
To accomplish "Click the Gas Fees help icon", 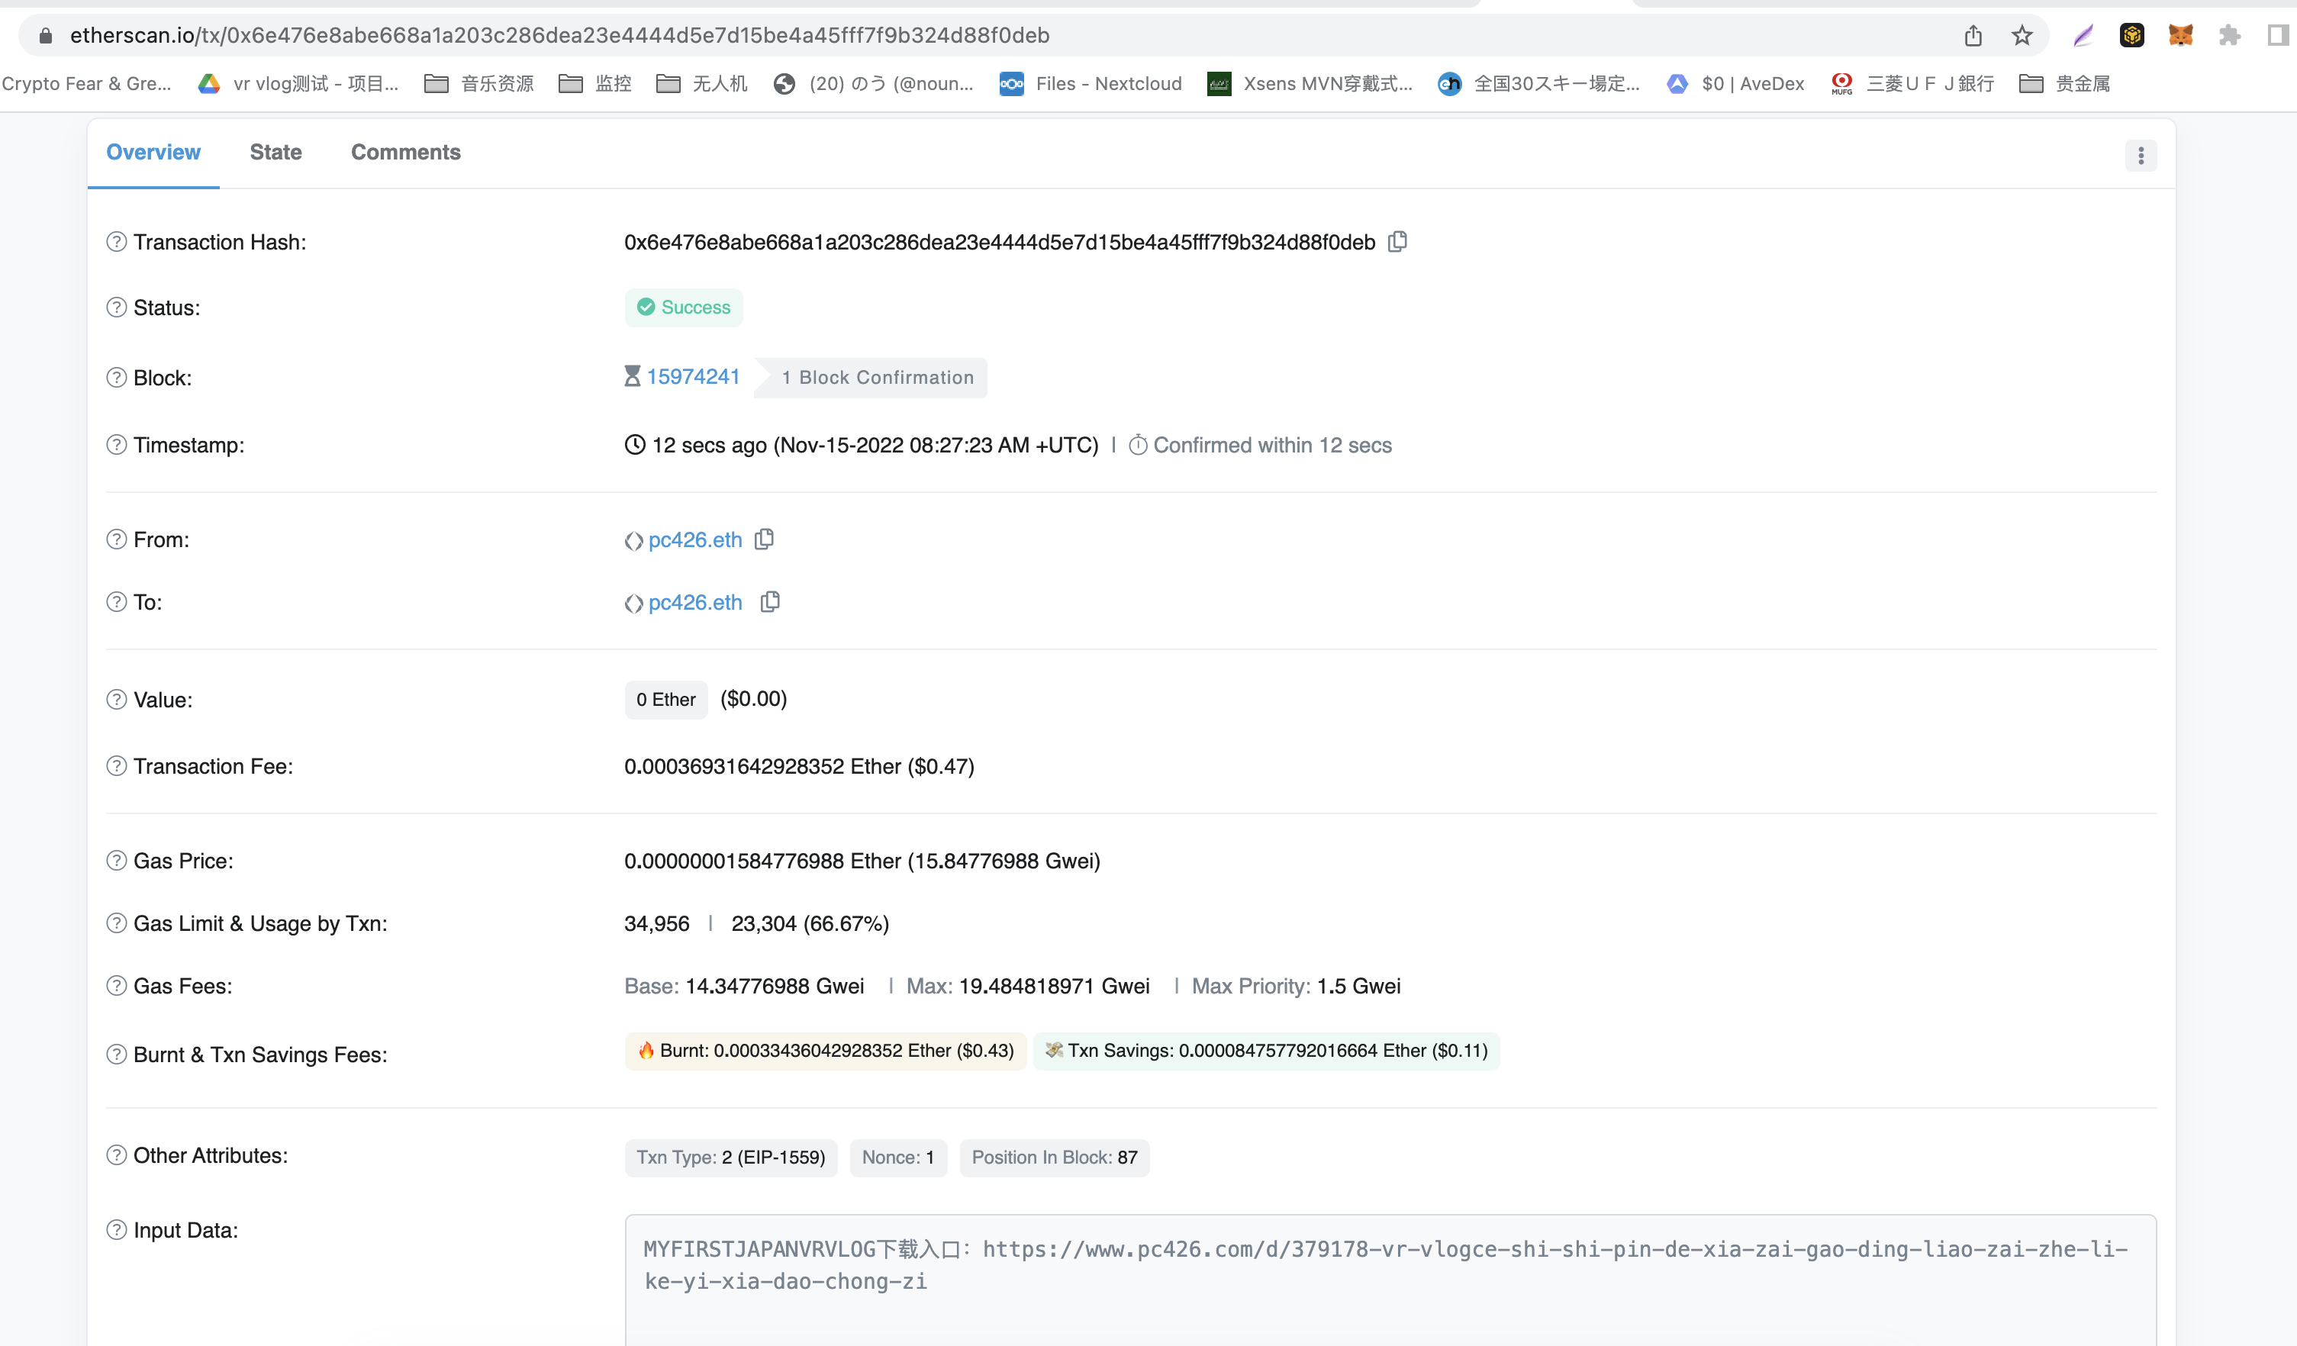I will click(117, 986).
